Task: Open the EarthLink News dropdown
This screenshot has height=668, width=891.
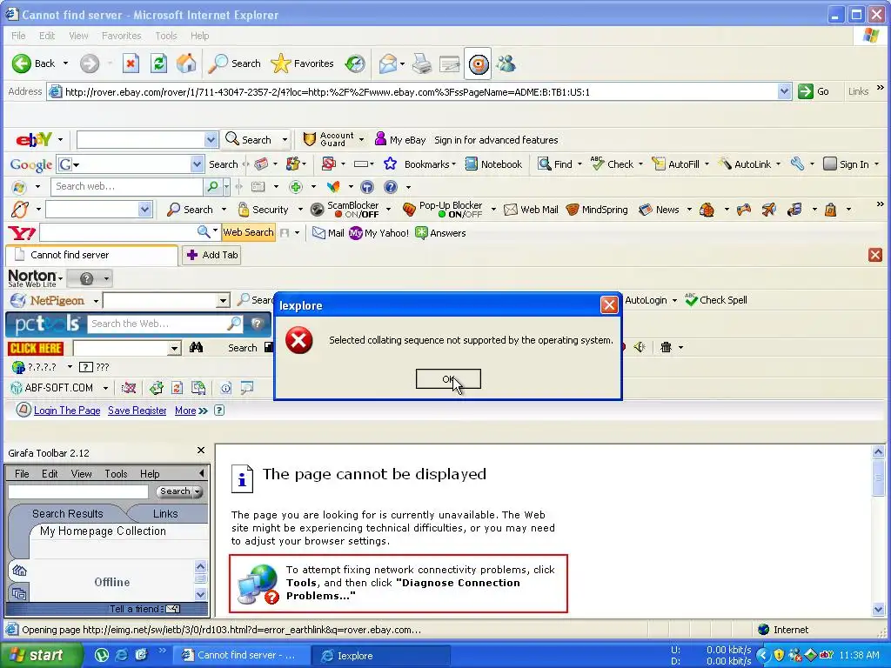Action: 689,210
